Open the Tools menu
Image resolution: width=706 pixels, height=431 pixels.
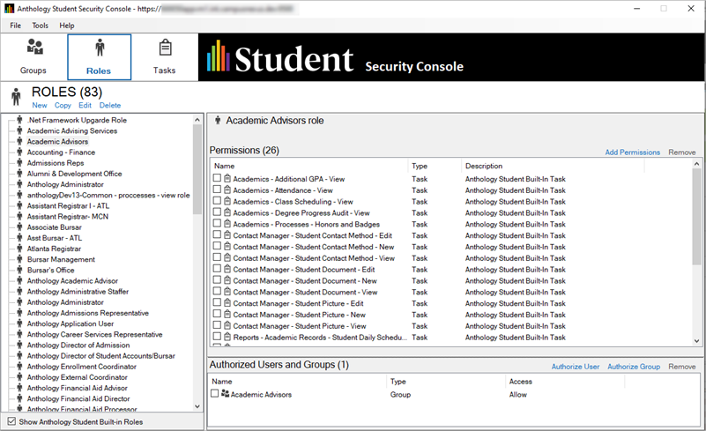click(40, 26)
